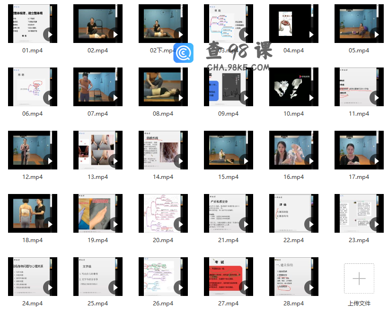The image size is (388, 312).
Task: Click play icon on 18.mp4 thumbnail
Action: click(50, 224)
